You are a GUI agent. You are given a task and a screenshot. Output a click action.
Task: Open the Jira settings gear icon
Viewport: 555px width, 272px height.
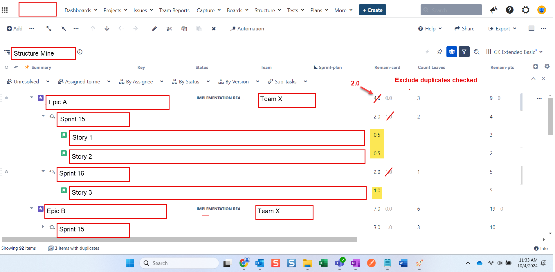526,10
